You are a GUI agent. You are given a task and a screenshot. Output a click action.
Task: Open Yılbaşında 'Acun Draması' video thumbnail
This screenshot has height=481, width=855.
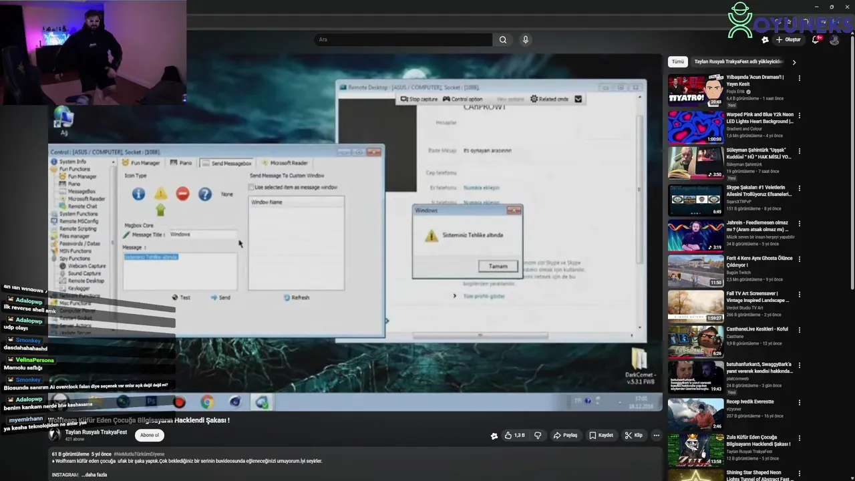point(696,90)
